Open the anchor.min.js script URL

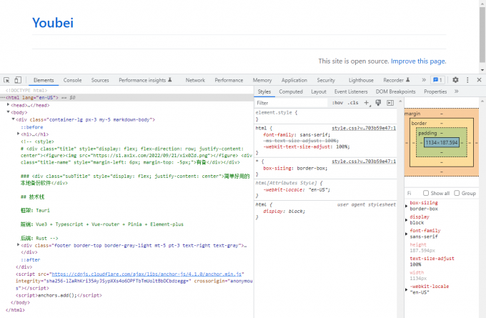click(147, 274)
